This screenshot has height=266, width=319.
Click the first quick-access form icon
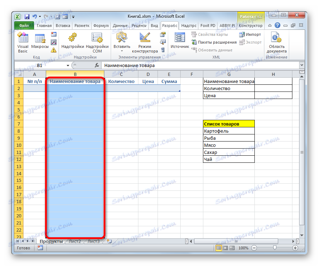[57, 17]
